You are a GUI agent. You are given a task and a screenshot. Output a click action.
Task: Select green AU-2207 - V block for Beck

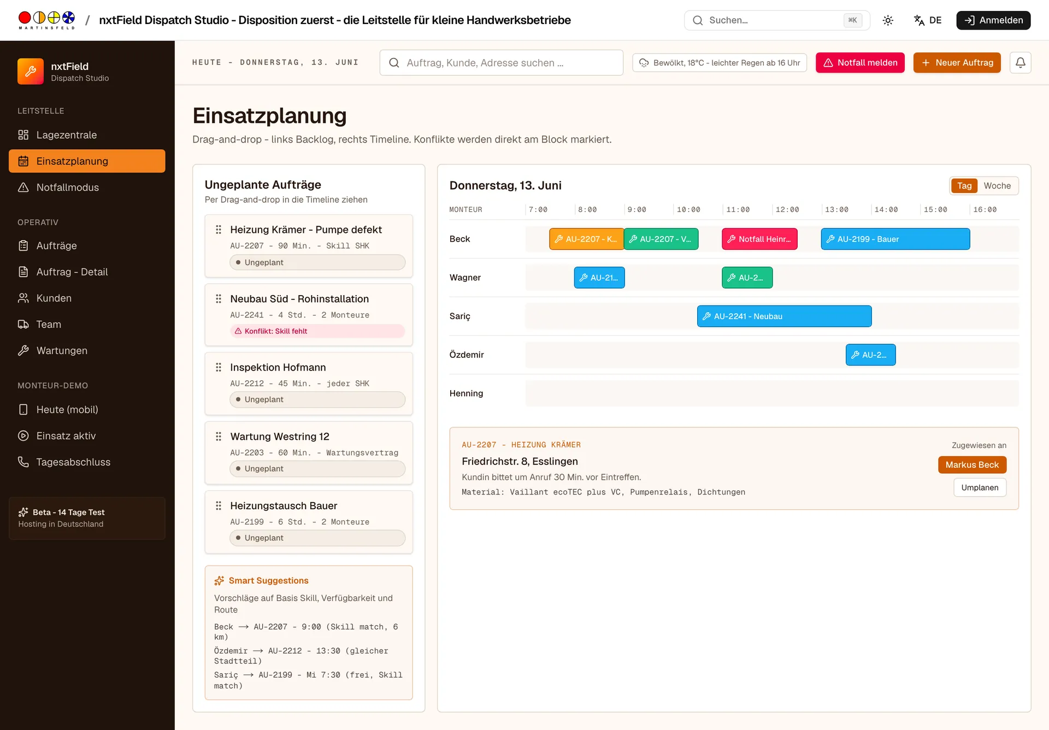[661, 239]
